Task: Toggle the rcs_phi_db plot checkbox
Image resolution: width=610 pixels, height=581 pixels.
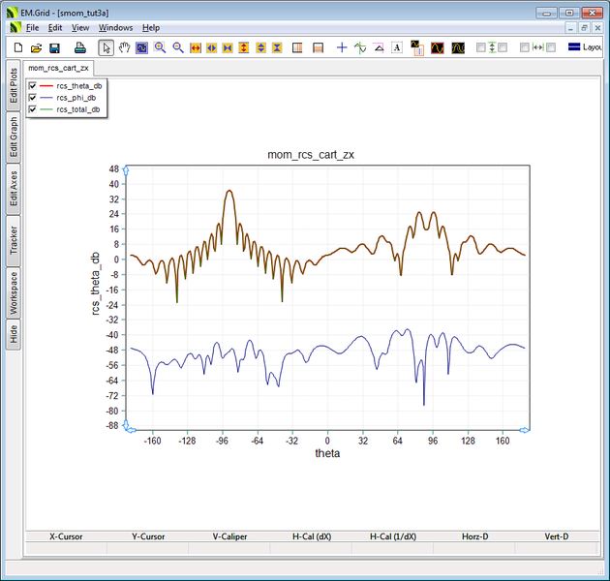Action: (34, 98)
